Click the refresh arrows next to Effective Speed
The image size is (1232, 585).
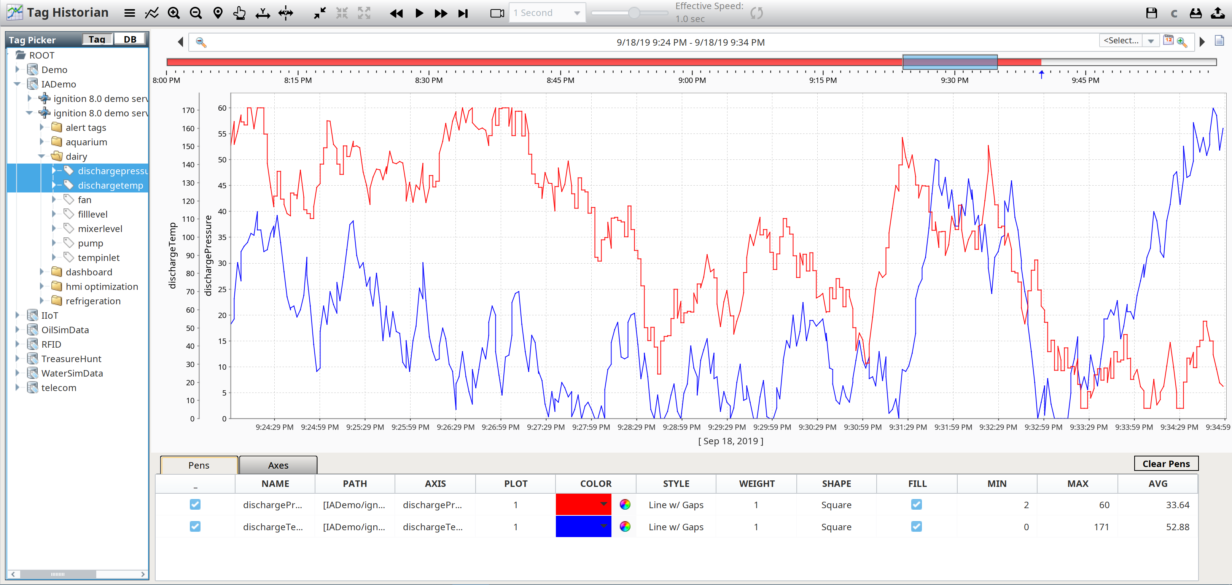[757, 13]
